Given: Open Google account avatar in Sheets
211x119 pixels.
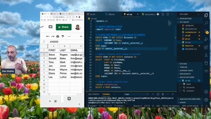Looking at the screenshot, I should coord(78,27).
